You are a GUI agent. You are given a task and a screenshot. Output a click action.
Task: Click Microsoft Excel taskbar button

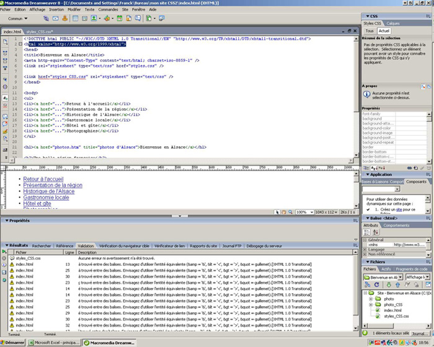coord(55,343)
